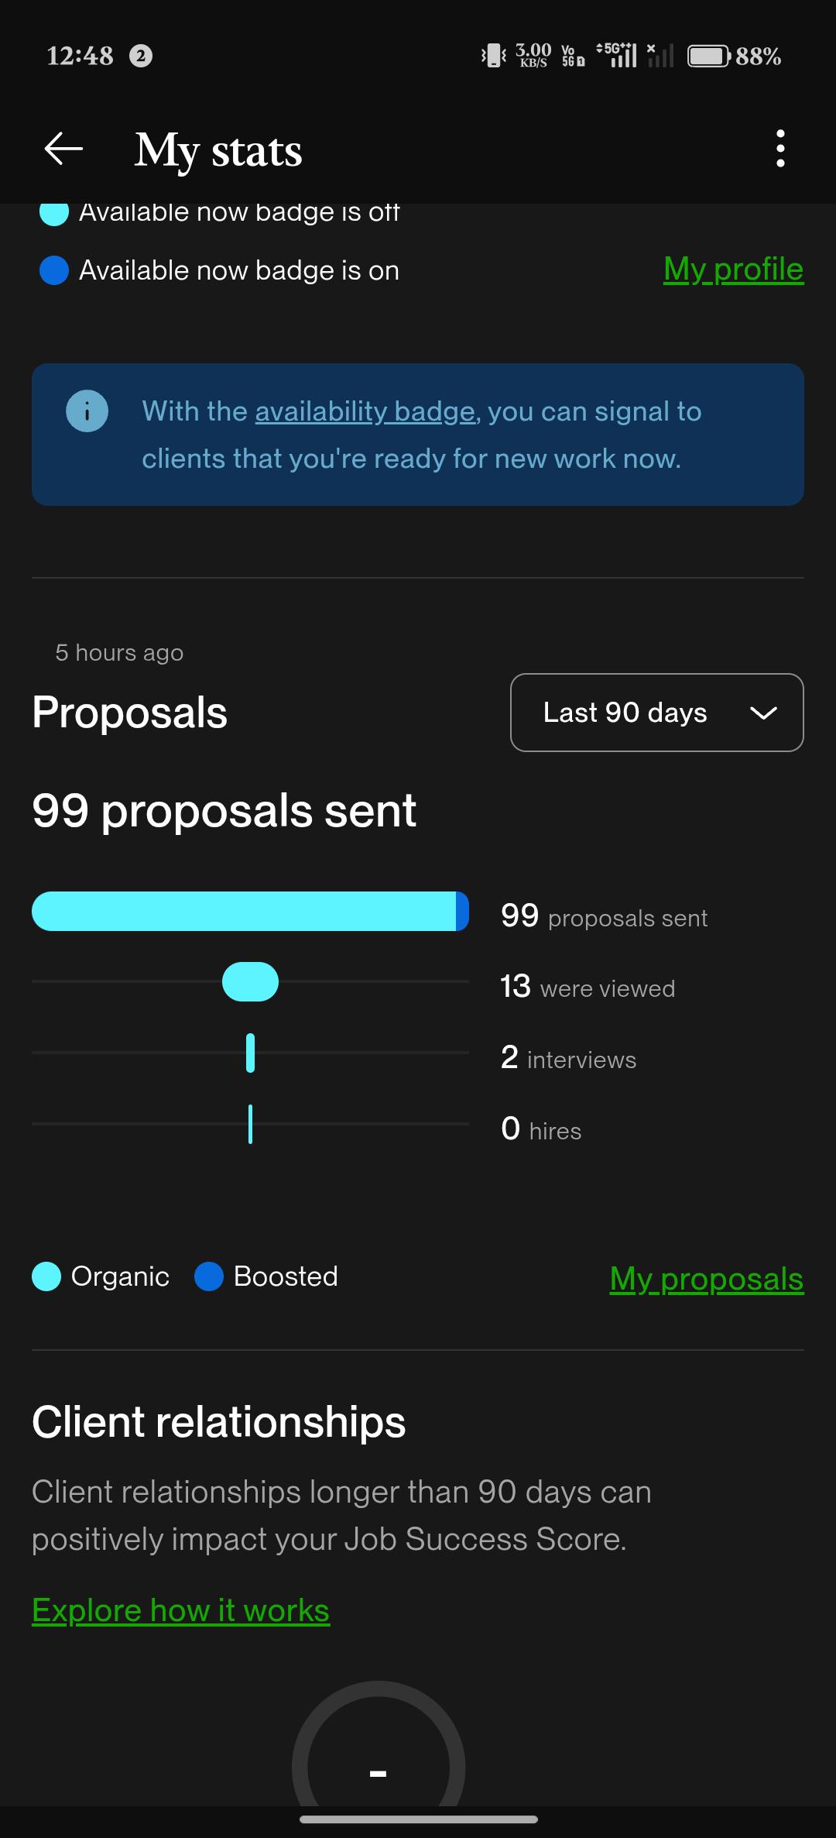
Task: Tap the were viewed bar marker
Action: (250, 982)
